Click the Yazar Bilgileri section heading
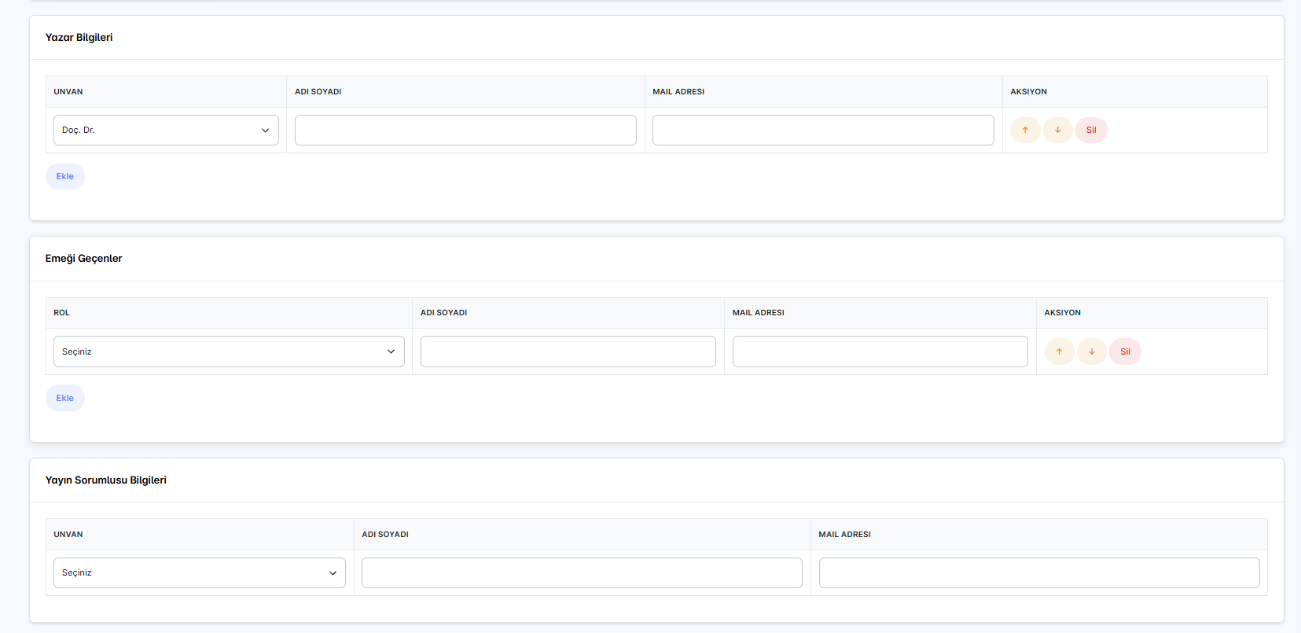This screenshot has height=633, width=1301. click(x=79, y=38)
